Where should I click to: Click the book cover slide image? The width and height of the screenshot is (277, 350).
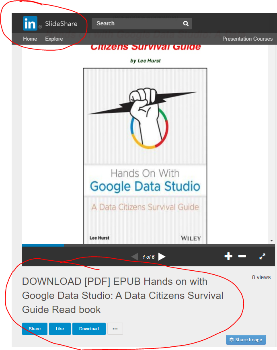145,156
